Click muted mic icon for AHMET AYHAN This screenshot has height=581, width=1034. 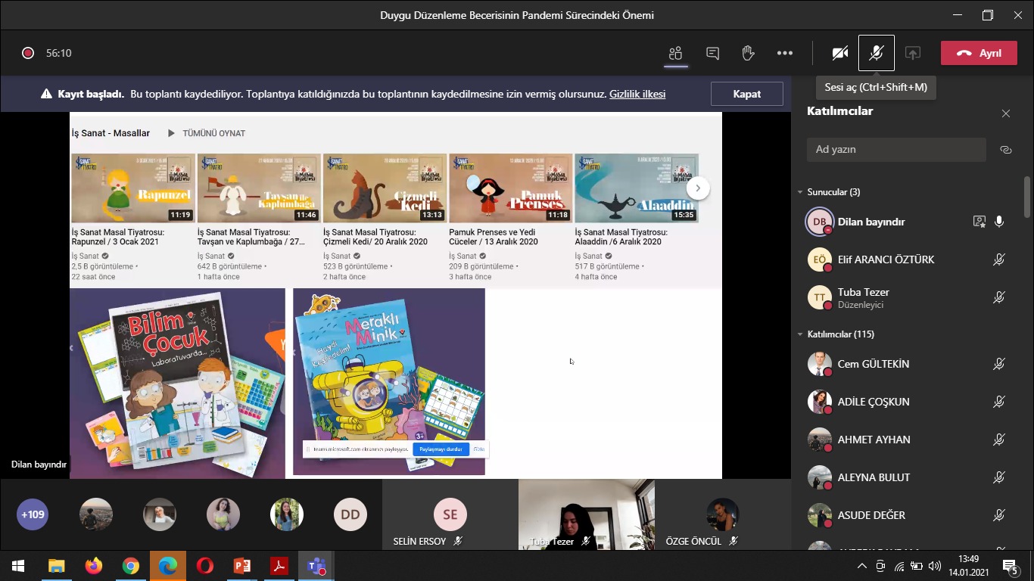pyautogui.click(x=999, y=440)
